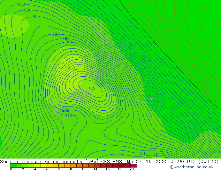Click the legend value 2
Screen dimensions: 221x170
coord(23,169)
